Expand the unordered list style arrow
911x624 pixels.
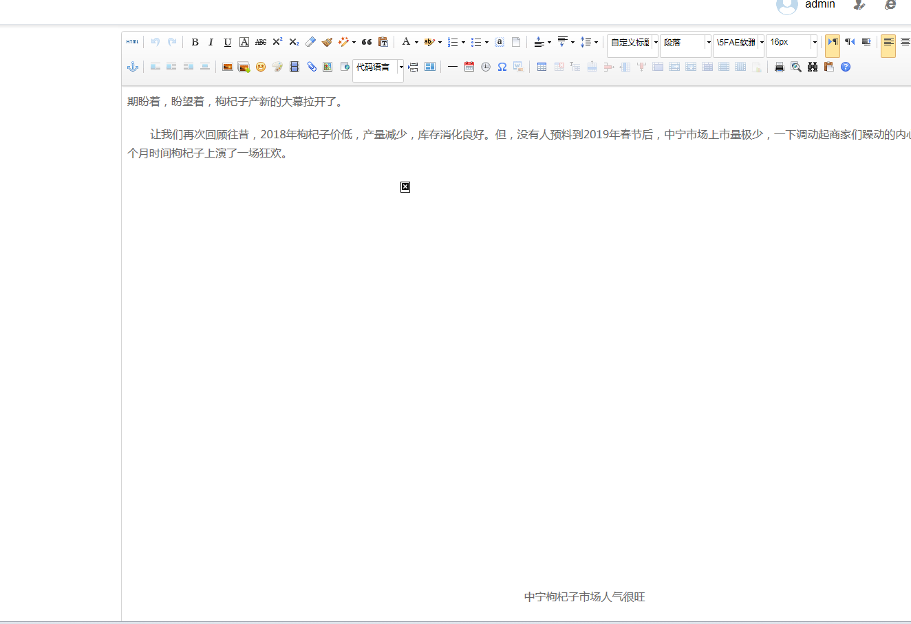click(x=486, y=42)
